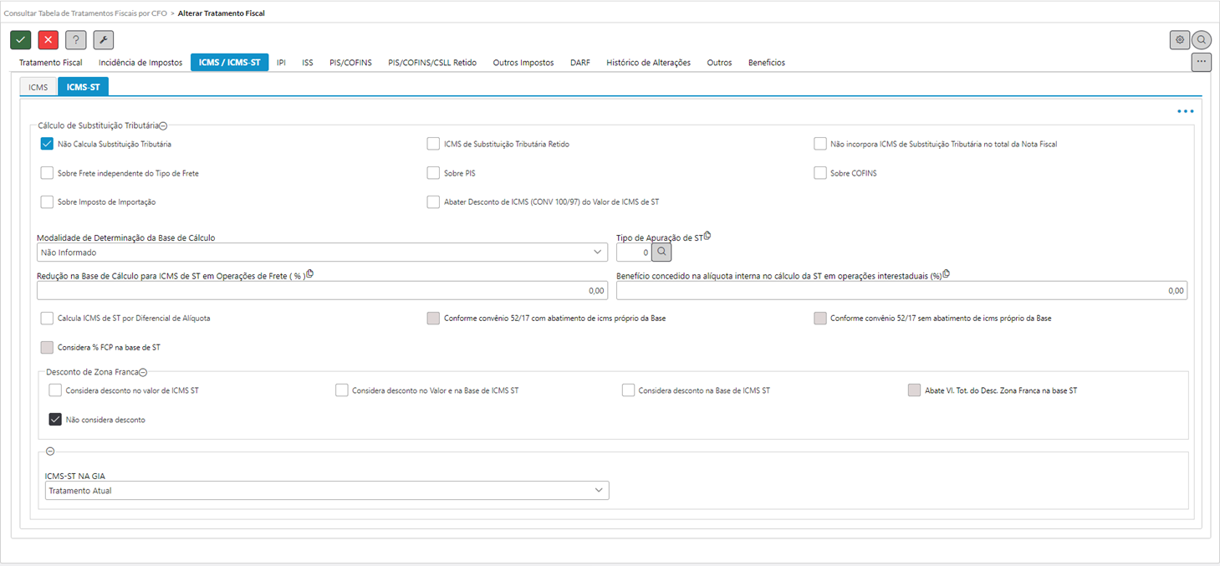
Task: Open help with the question mark icon
Action: click(76, 40)
